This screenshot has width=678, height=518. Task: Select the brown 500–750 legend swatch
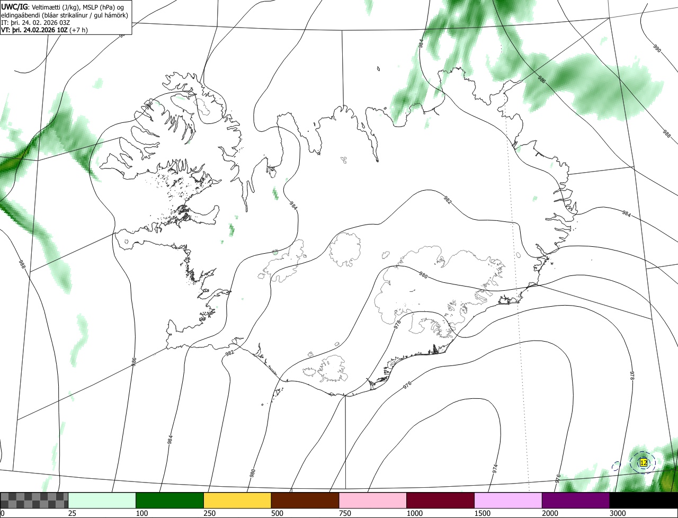[x=305, y=501]
